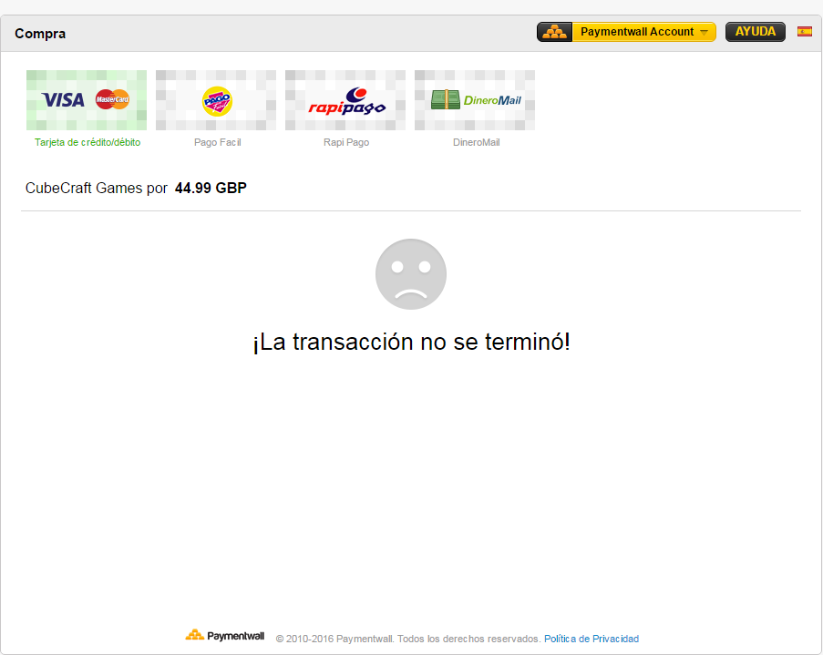Select the DineroMail cash logo tile
Screen dimensions: 823x655
[x=475, y=99]
